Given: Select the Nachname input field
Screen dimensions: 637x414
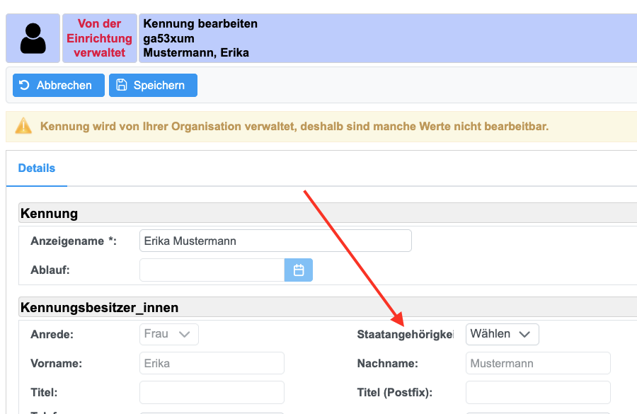Looking at the screenshot, I should [x=537, y=364].
